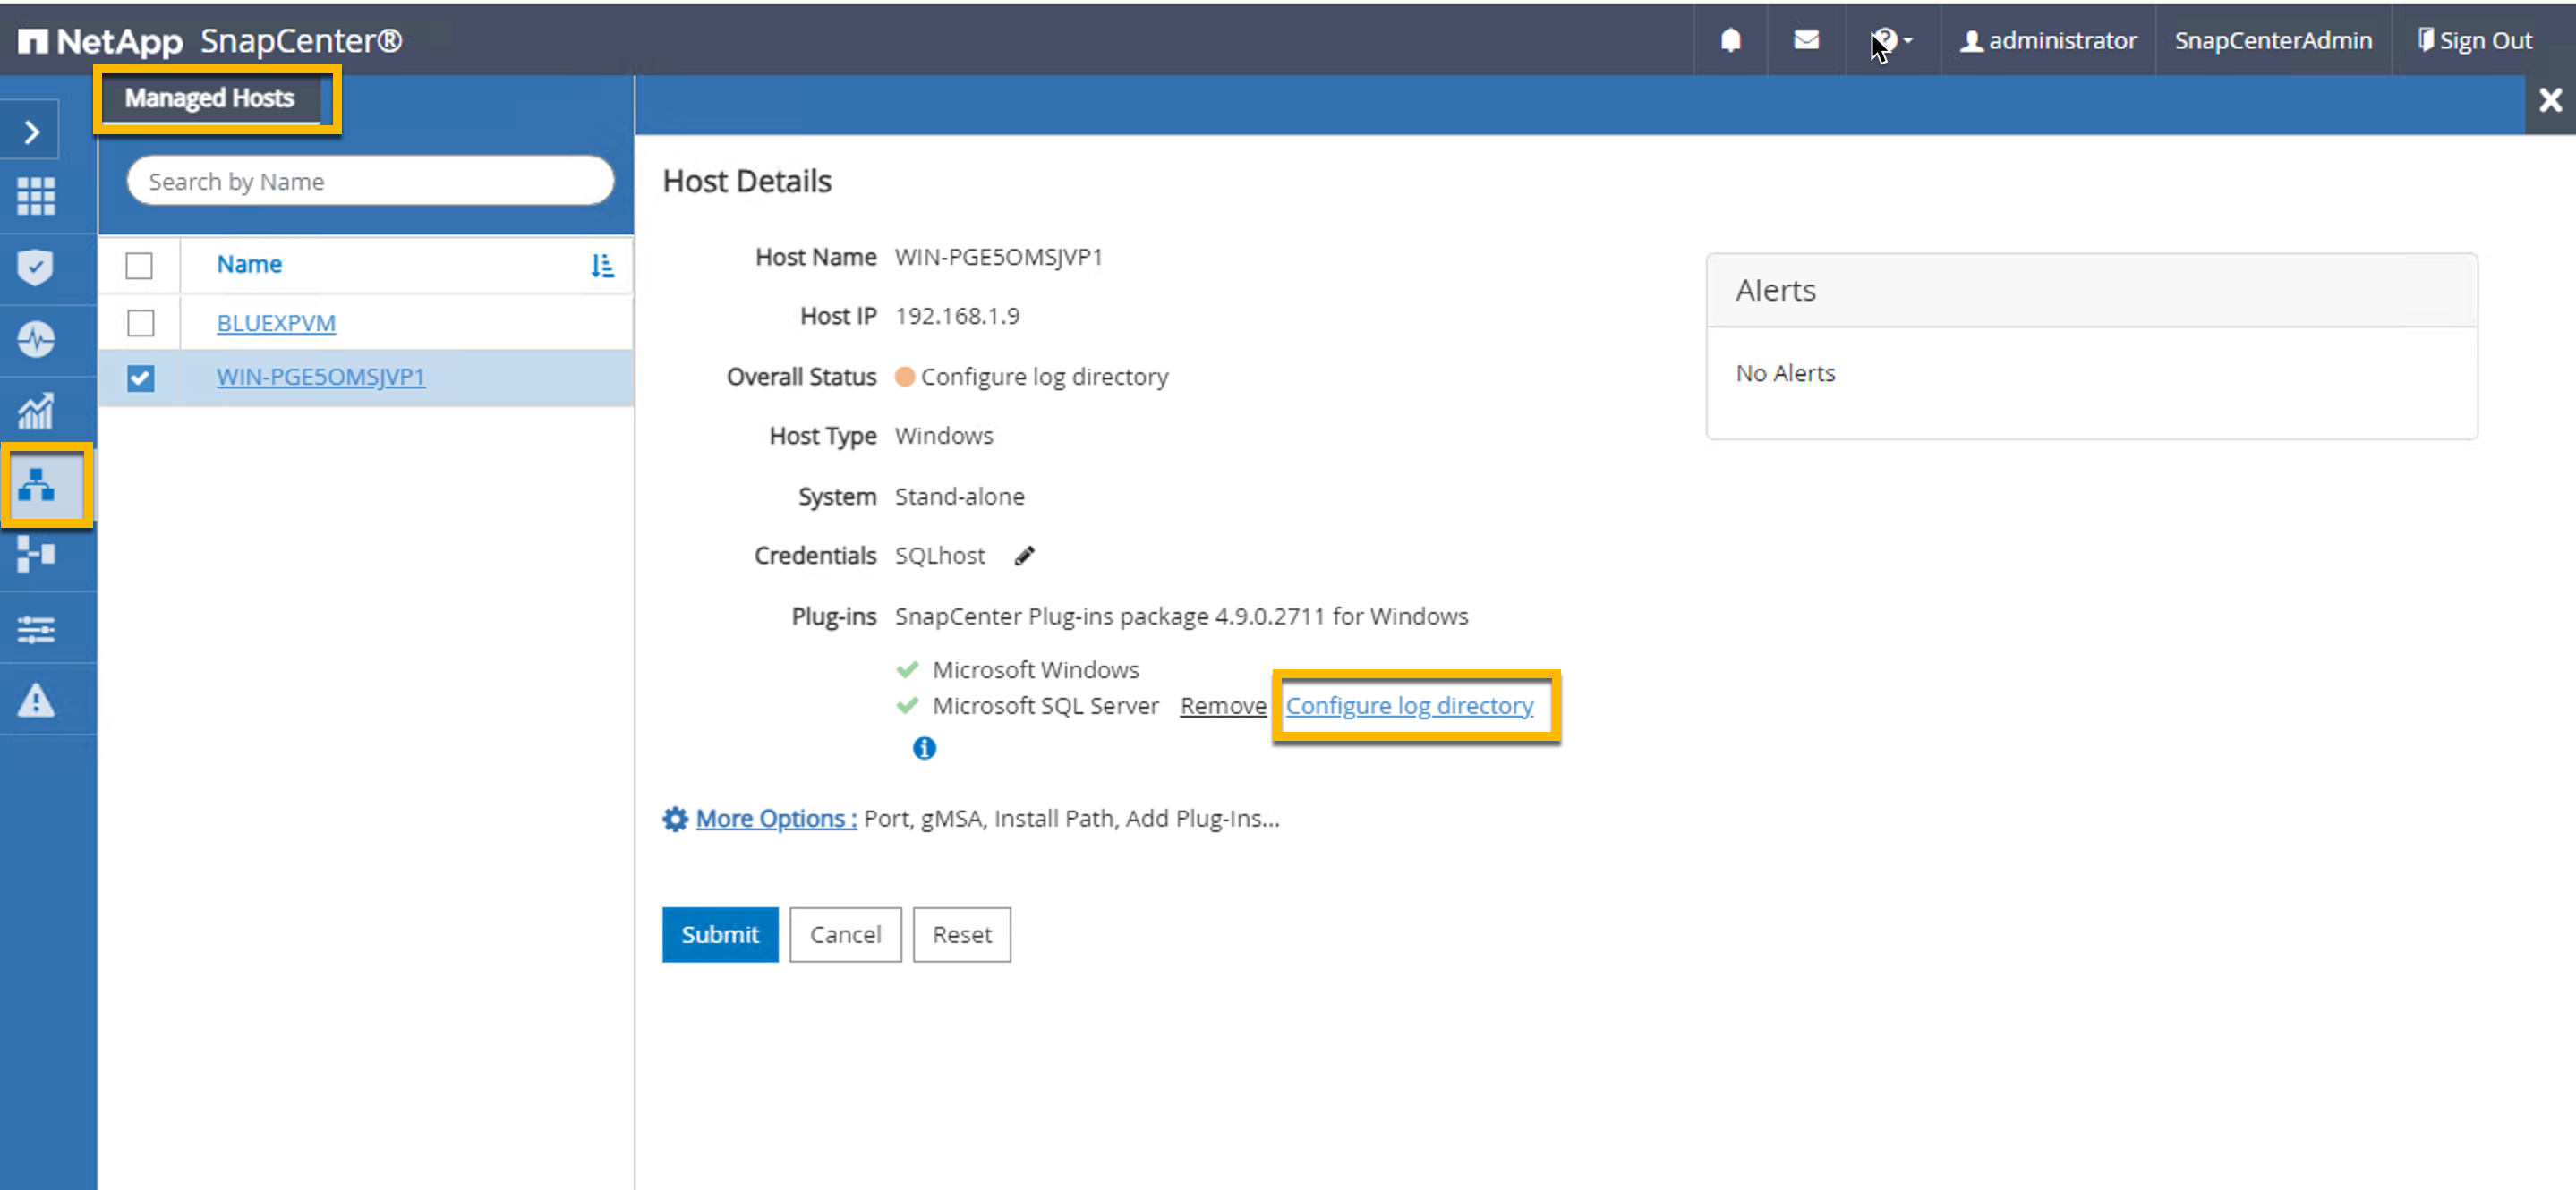Screen dimensions: 2576x1190
Task: Expand the left navigation chevron
Action: pos(32,132)
